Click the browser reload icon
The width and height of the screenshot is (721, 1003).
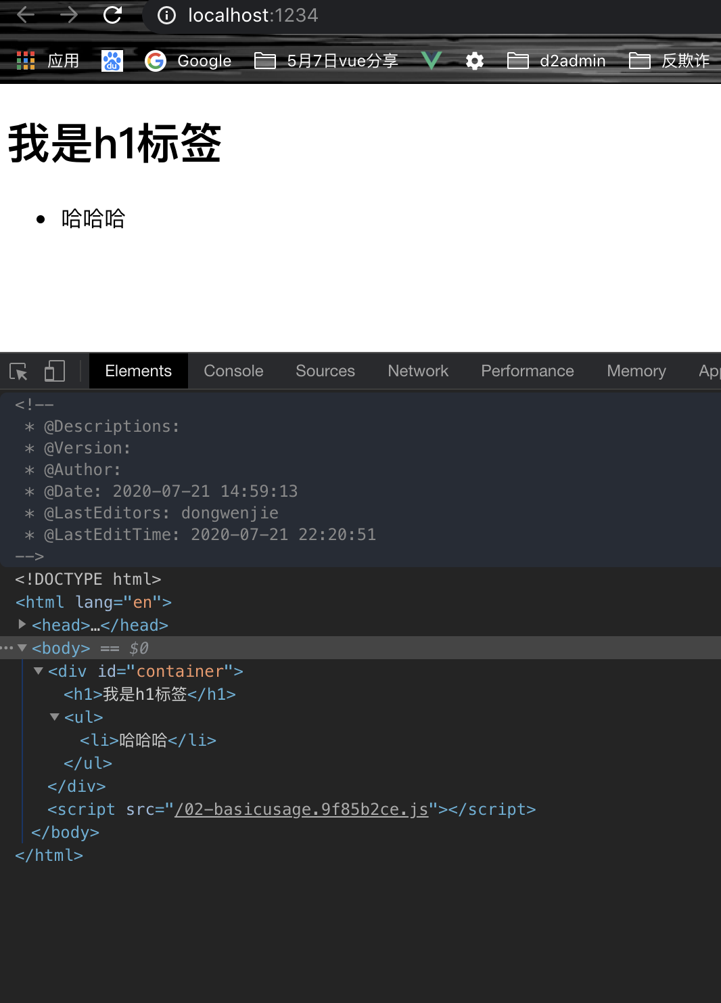point(112,15)
